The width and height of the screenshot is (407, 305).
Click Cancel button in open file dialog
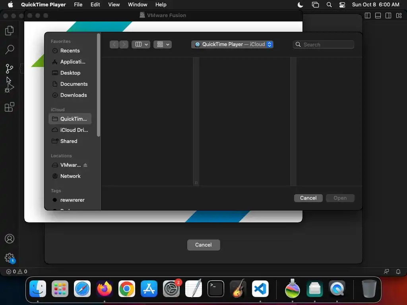(x=308, y=198)
